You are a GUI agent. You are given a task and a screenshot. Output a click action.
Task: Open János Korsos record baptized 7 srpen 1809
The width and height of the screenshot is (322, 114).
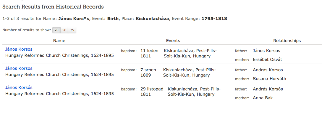point(19,68)
